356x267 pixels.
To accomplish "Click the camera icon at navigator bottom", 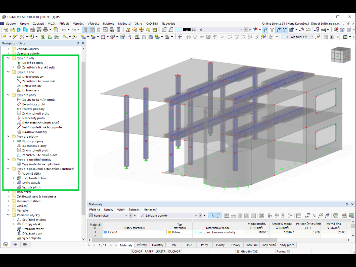I will [x=25, y=244].
